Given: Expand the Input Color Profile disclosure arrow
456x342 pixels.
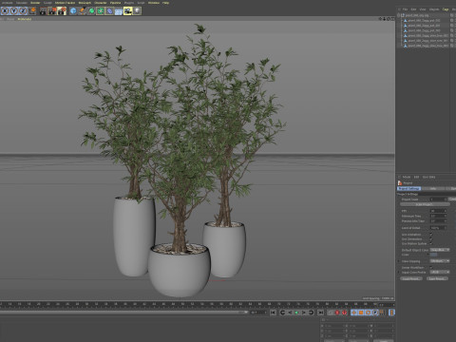Looking at the screenshot, I should (x=399, y=272).
